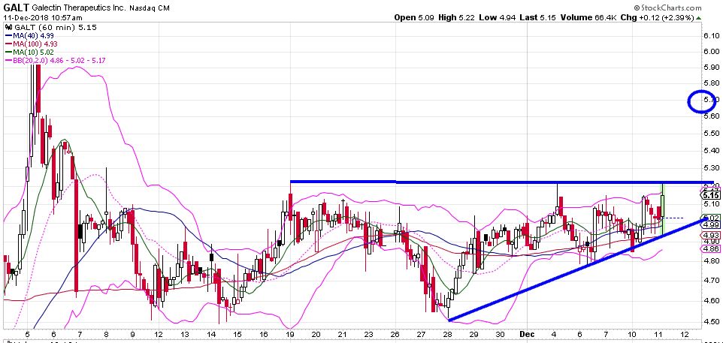Click the MA(100) 4.93 legend entry
This screenshot has height=343, width=723.
click(x=35, y=44)
